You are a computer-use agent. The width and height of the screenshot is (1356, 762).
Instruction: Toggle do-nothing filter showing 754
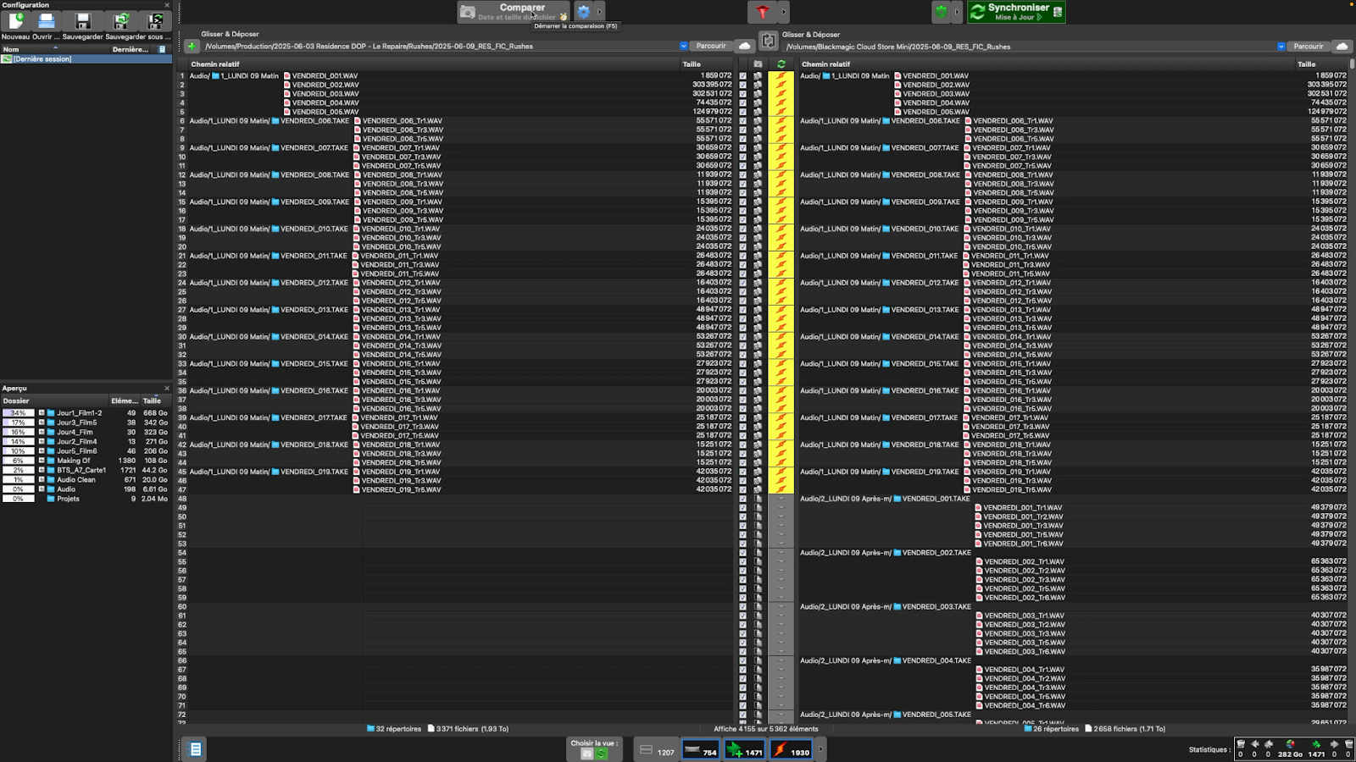pyautogui.click(x=702, y=749)
